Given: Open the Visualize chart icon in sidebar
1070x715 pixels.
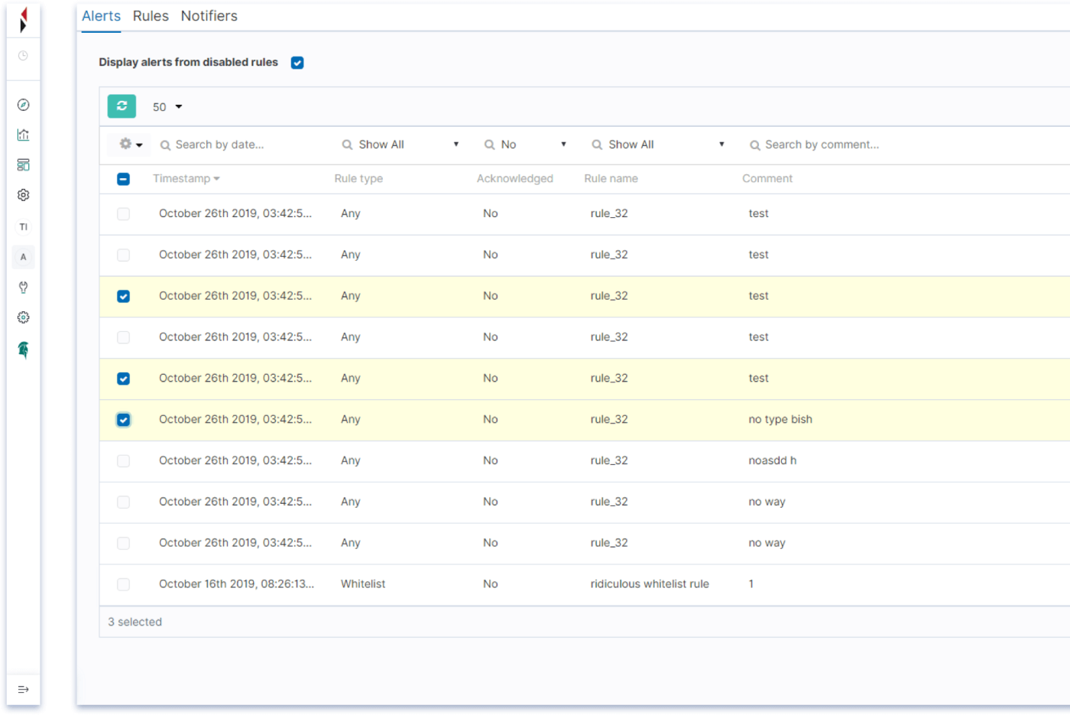Looking at the screenshot, I should pyautogui.click(x=23, y=135).
